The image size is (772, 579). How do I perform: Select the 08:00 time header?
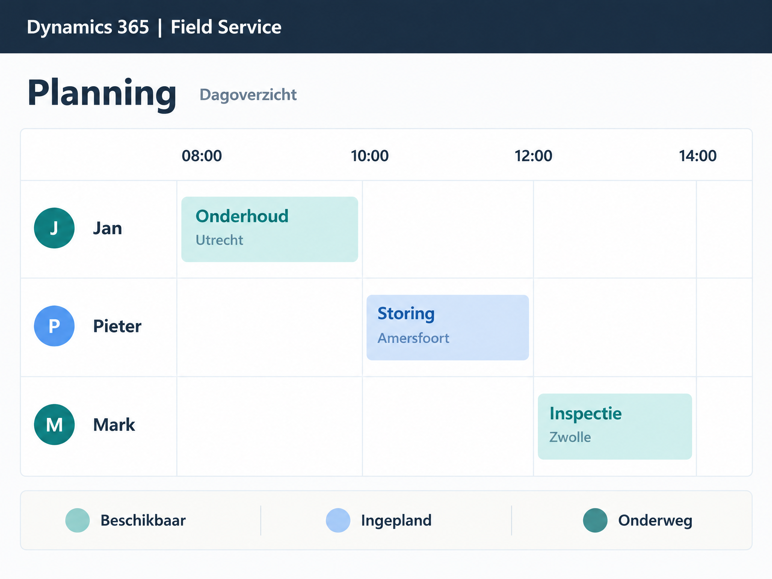point(202,156)
